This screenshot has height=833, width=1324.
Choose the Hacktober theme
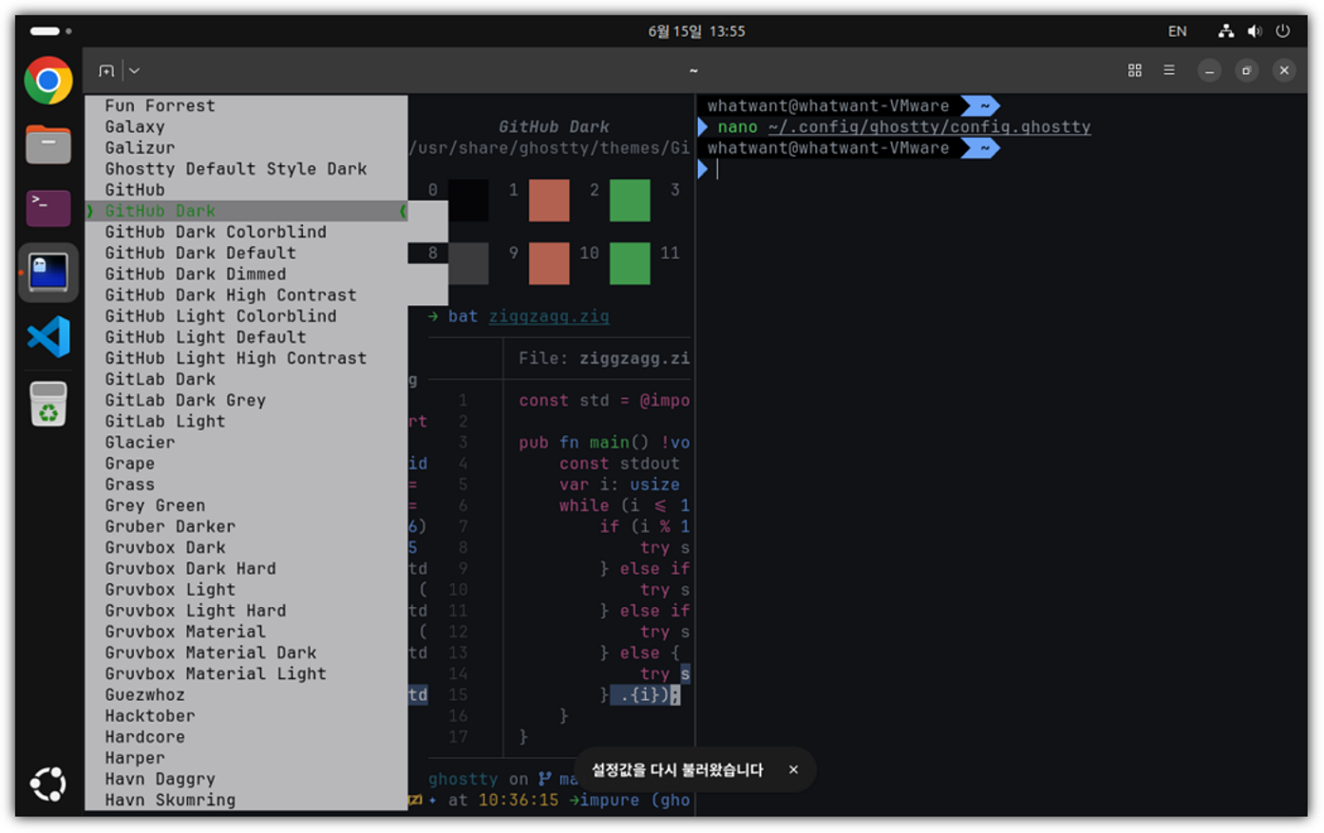pyautogui.click(x=246, y=715)
